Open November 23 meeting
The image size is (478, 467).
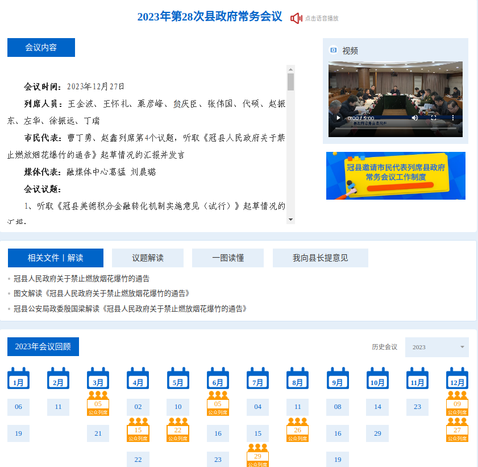click(417, 407)
